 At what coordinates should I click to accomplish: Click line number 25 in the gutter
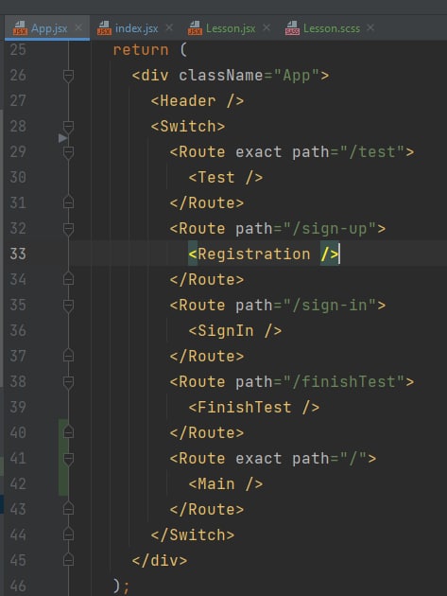coord(18,50)
